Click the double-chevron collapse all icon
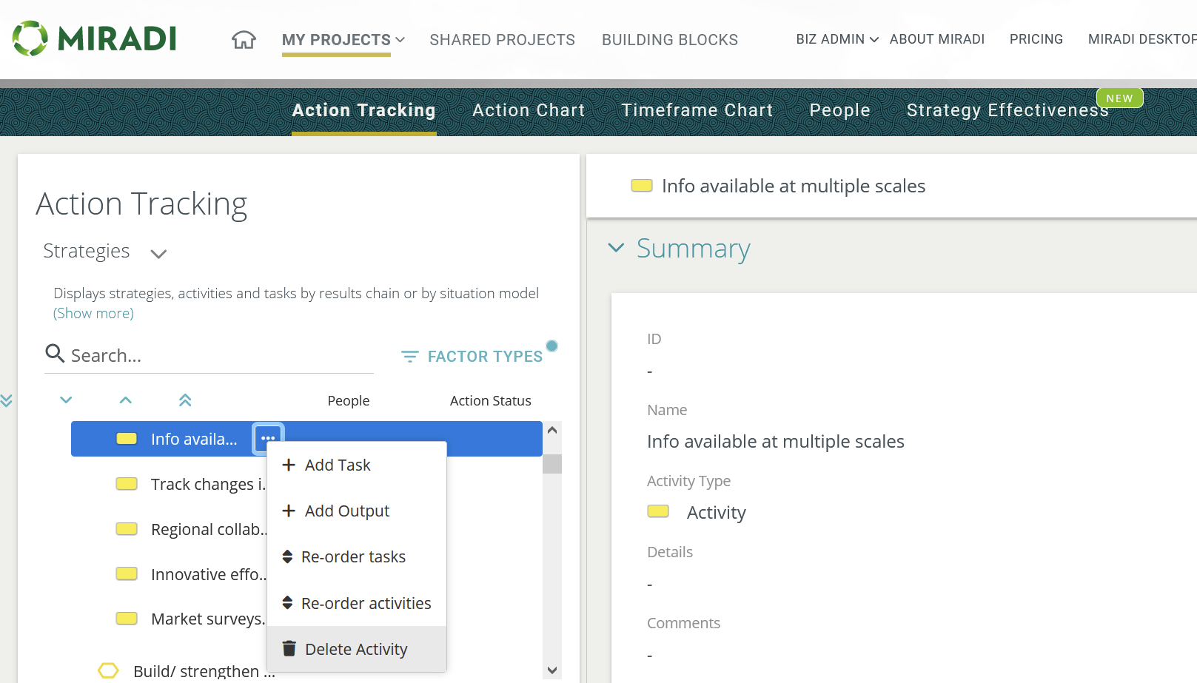Viewport: 1197px width, 683px height. (x=185, y=400)
